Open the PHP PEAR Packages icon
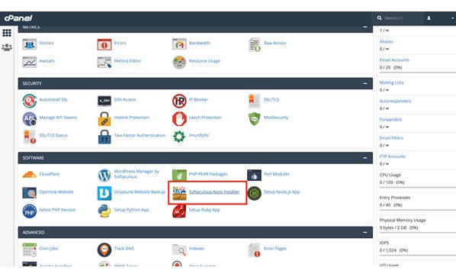Viewport: 456px width, 277px height. coord(179,176)
